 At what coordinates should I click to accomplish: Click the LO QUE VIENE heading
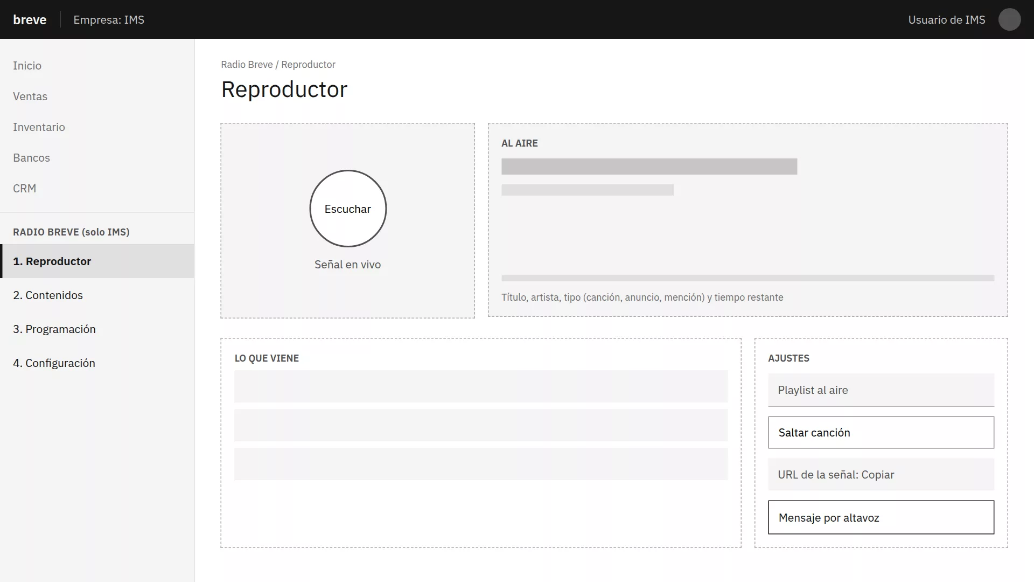pyautogui.click(x=267, y=358)
